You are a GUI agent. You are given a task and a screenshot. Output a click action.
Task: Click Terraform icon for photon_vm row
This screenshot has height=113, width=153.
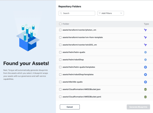click(145, 30)
